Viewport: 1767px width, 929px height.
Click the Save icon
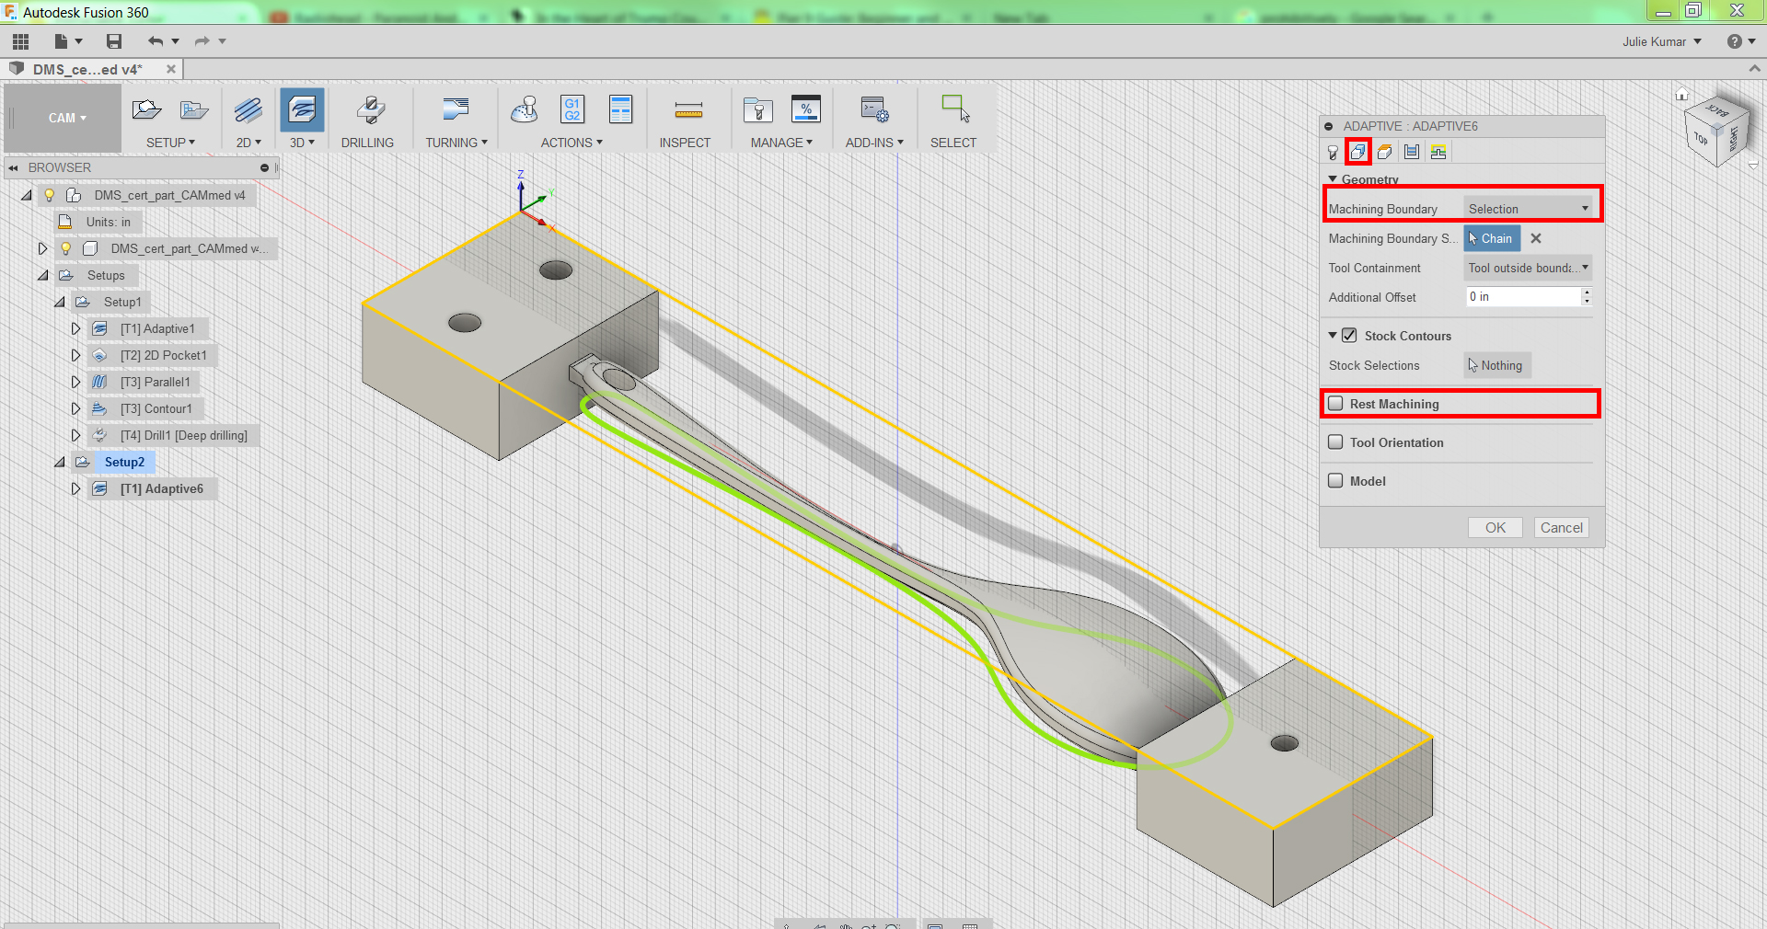pos(114,41)
